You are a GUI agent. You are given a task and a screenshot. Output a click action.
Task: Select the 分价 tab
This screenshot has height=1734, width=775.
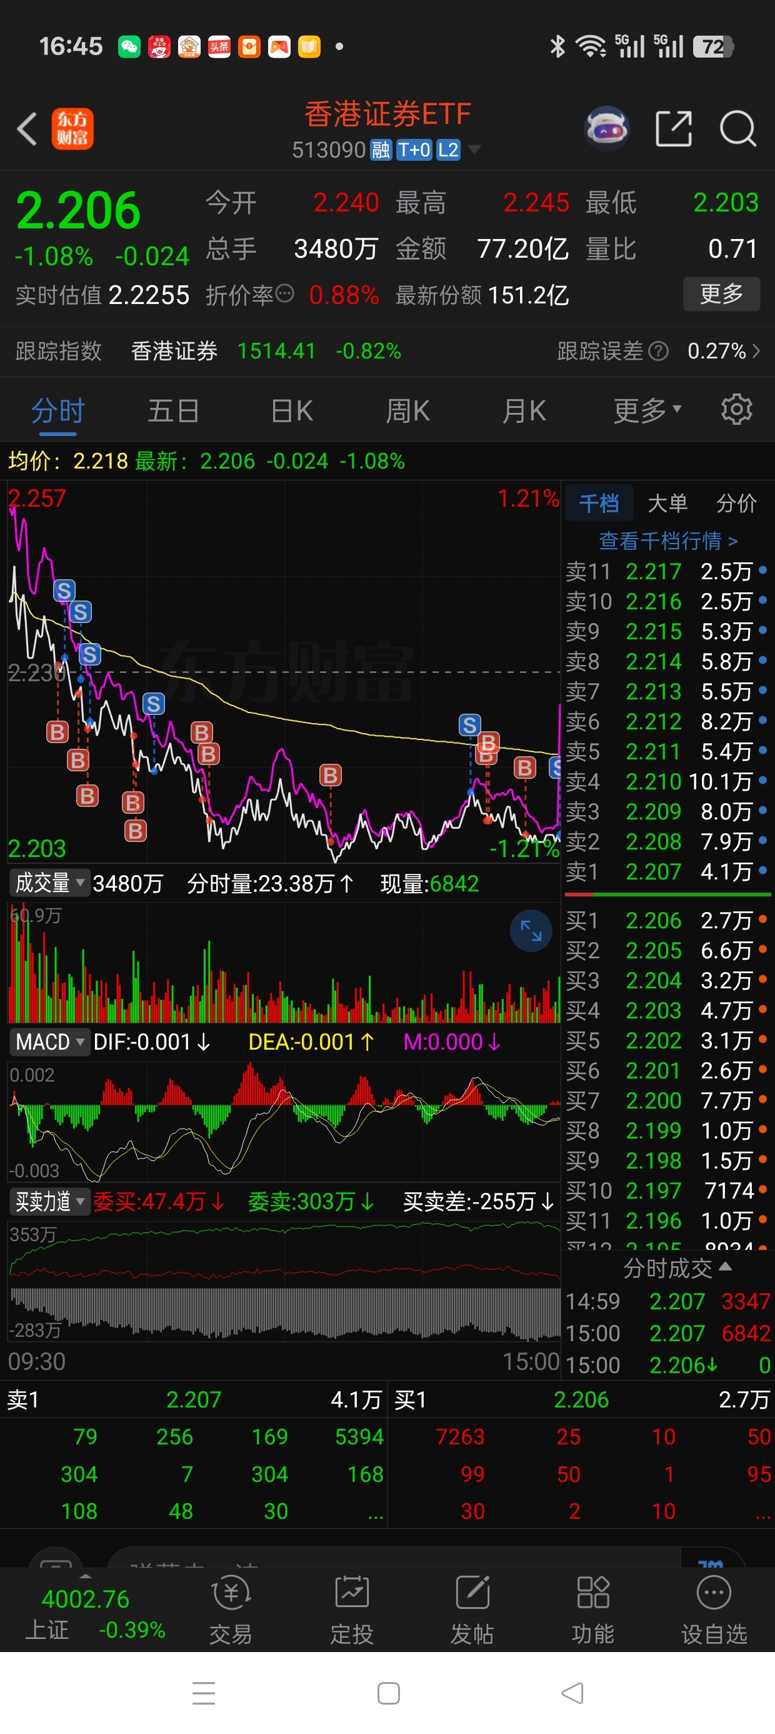pyautogui.click(x=737, y=503)
